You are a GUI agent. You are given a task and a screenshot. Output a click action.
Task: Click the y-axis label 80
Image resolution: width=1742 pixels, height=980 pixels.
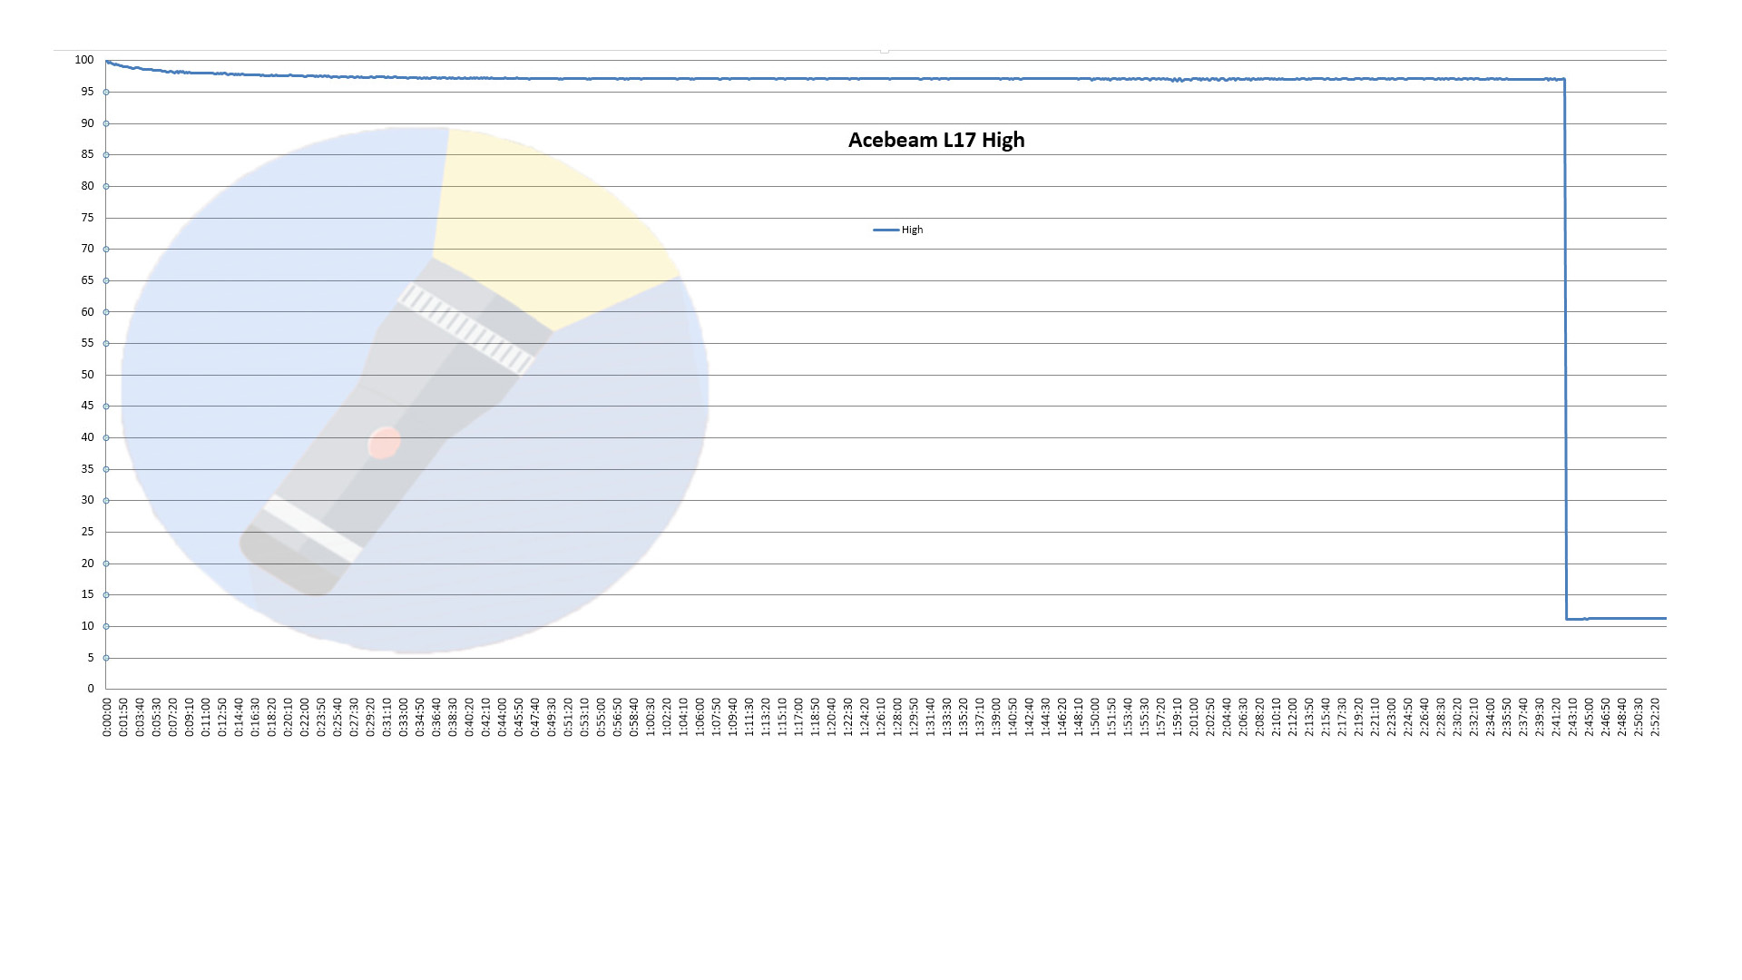point(87,186)
